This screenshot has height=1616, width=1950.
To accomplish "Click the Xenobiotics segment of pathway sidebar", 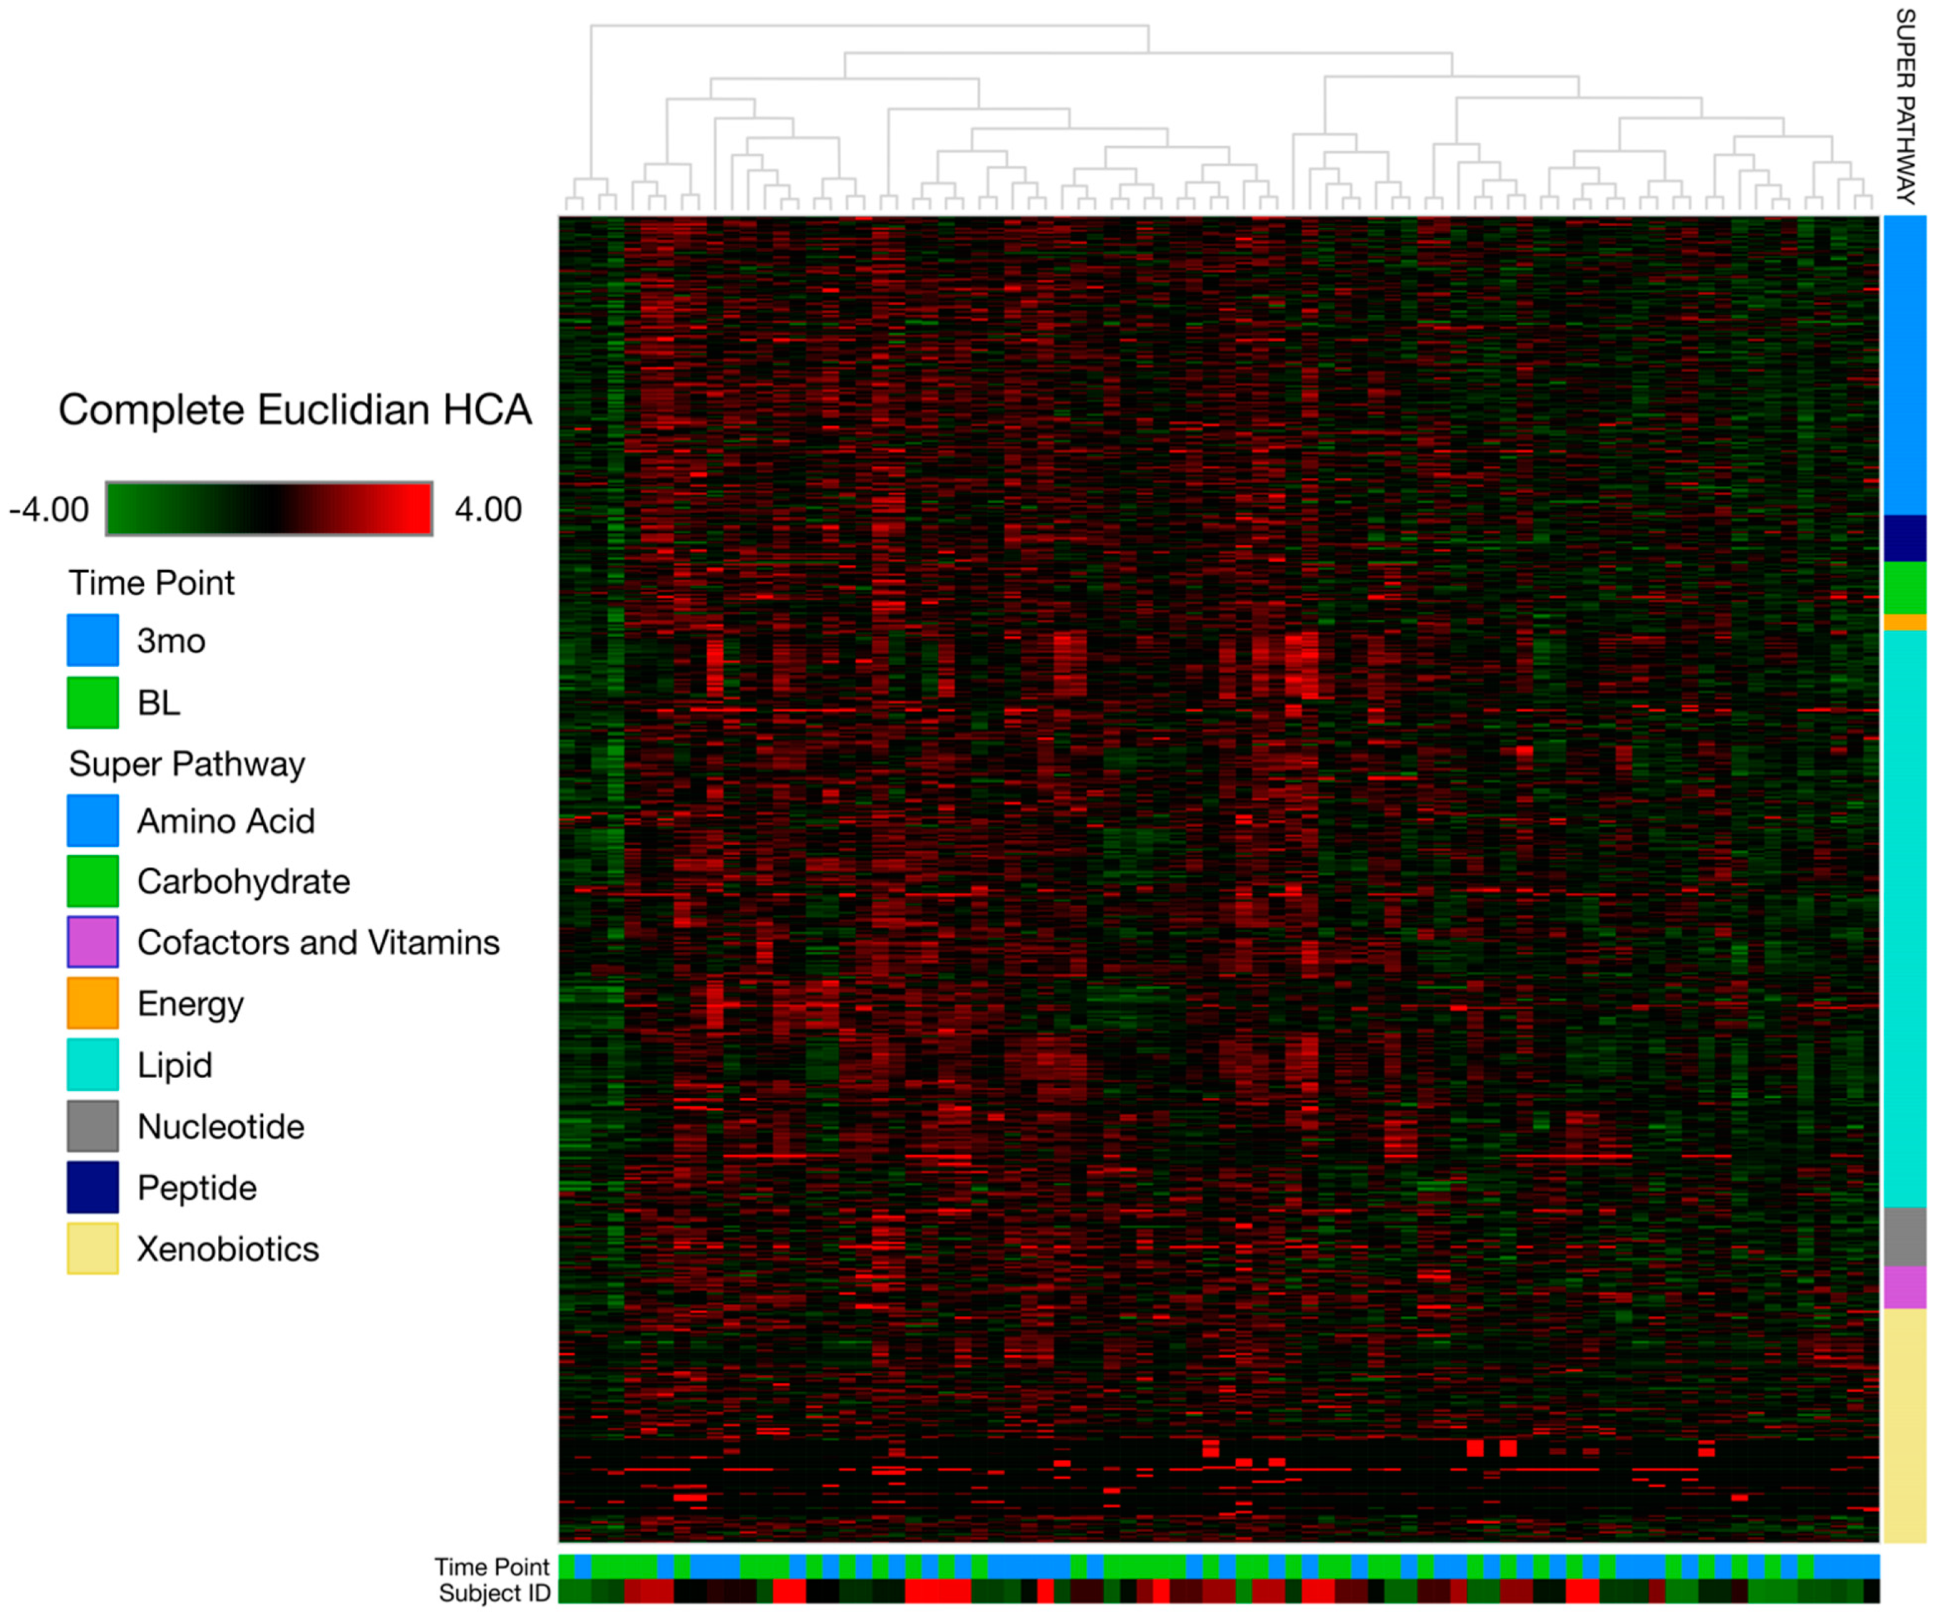I will click(x=1905, y=1425).
